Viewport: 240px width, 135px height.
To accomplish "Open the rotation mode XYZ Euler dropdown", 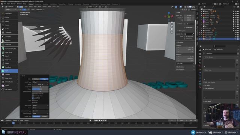I will coord(185,63).
